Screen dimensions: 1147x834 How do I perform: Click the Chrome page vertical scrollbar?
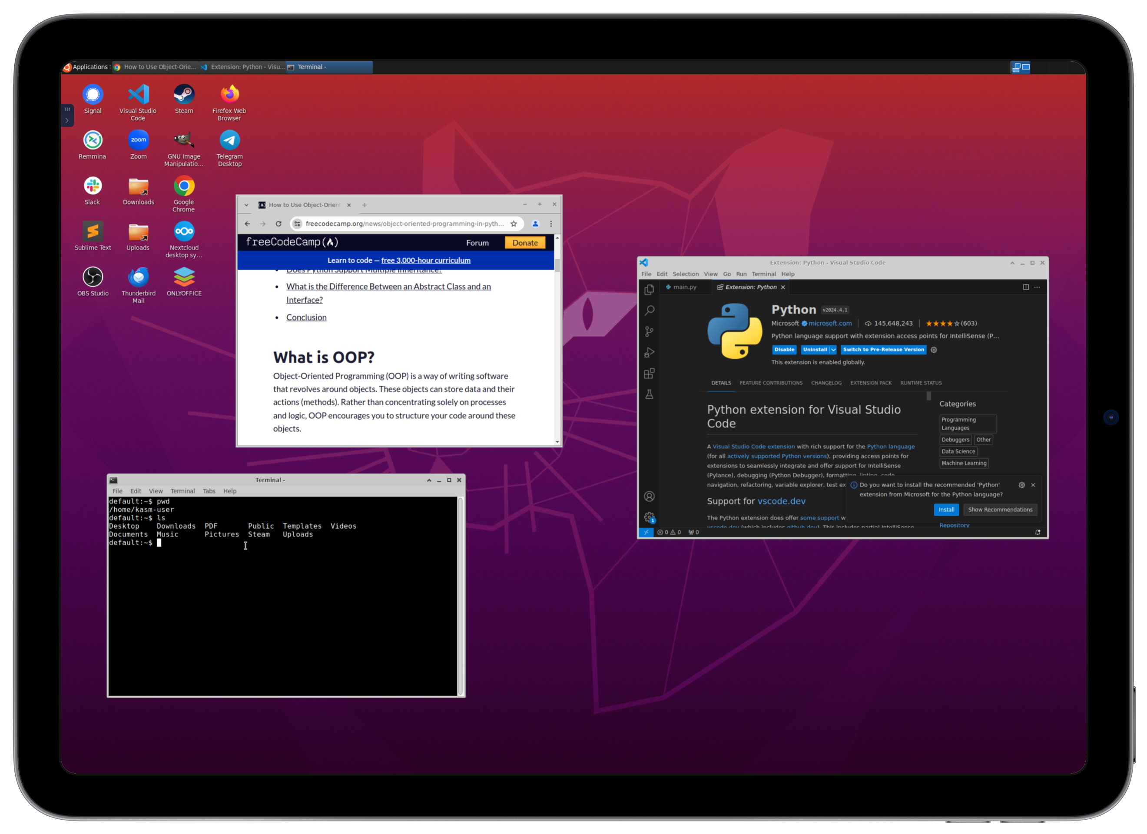557,265
